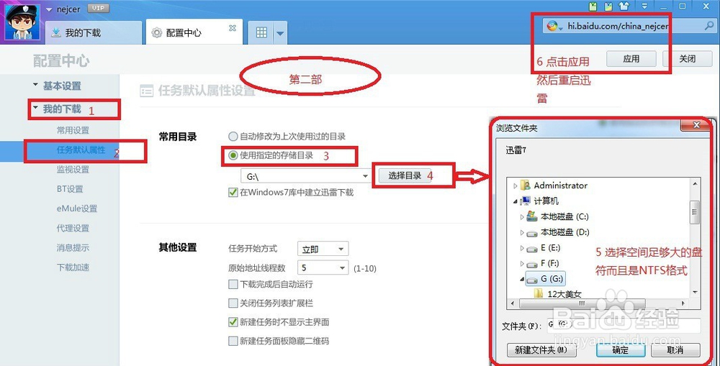720x366 pixels.
Task: Click the 应用 button
Action: [x=631, y=59]
